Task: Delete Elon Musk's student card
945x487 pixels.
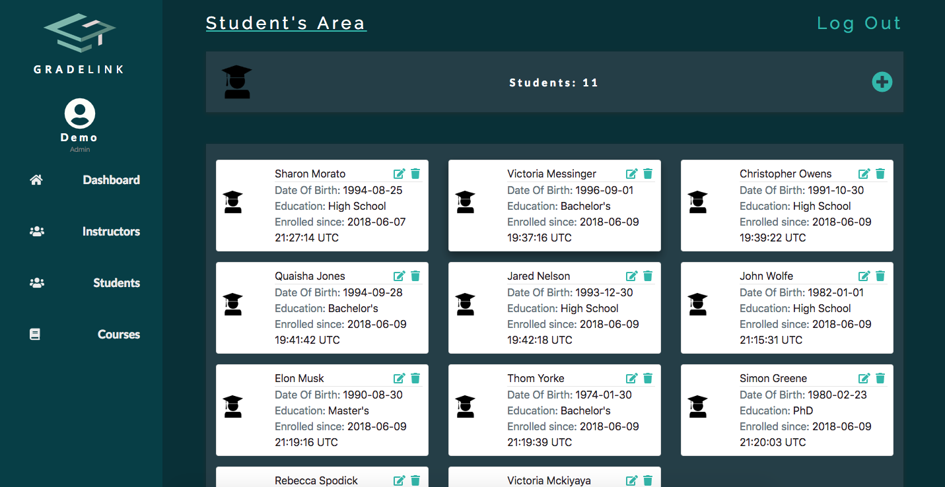Action: coord(415,378)
